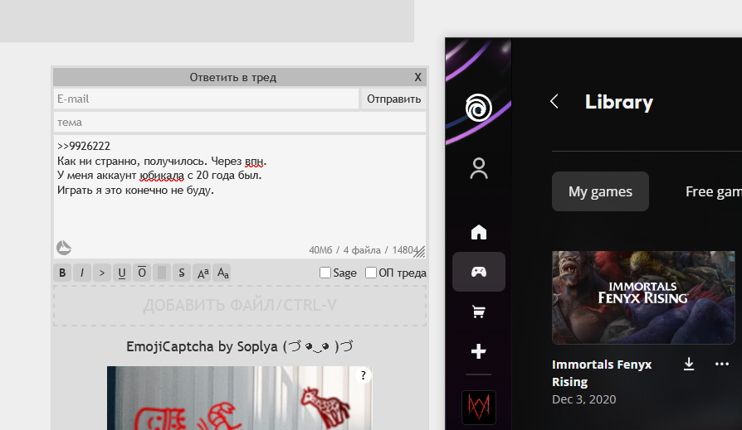Image resolution: width=742 pixels, height=430 pixels.
Task: Click the Ubisoft swirl logo
Action: tap(478, 108)
